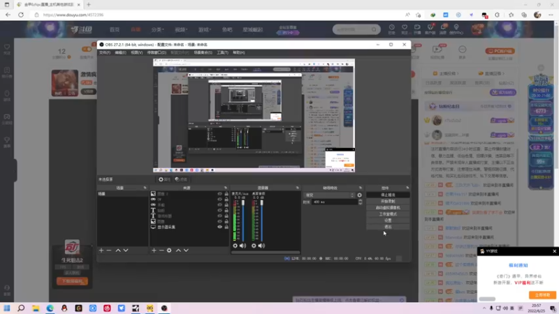Pop out the Scenes dock panel
Viewport: 559px width, 314px height.
pos(145,188)
